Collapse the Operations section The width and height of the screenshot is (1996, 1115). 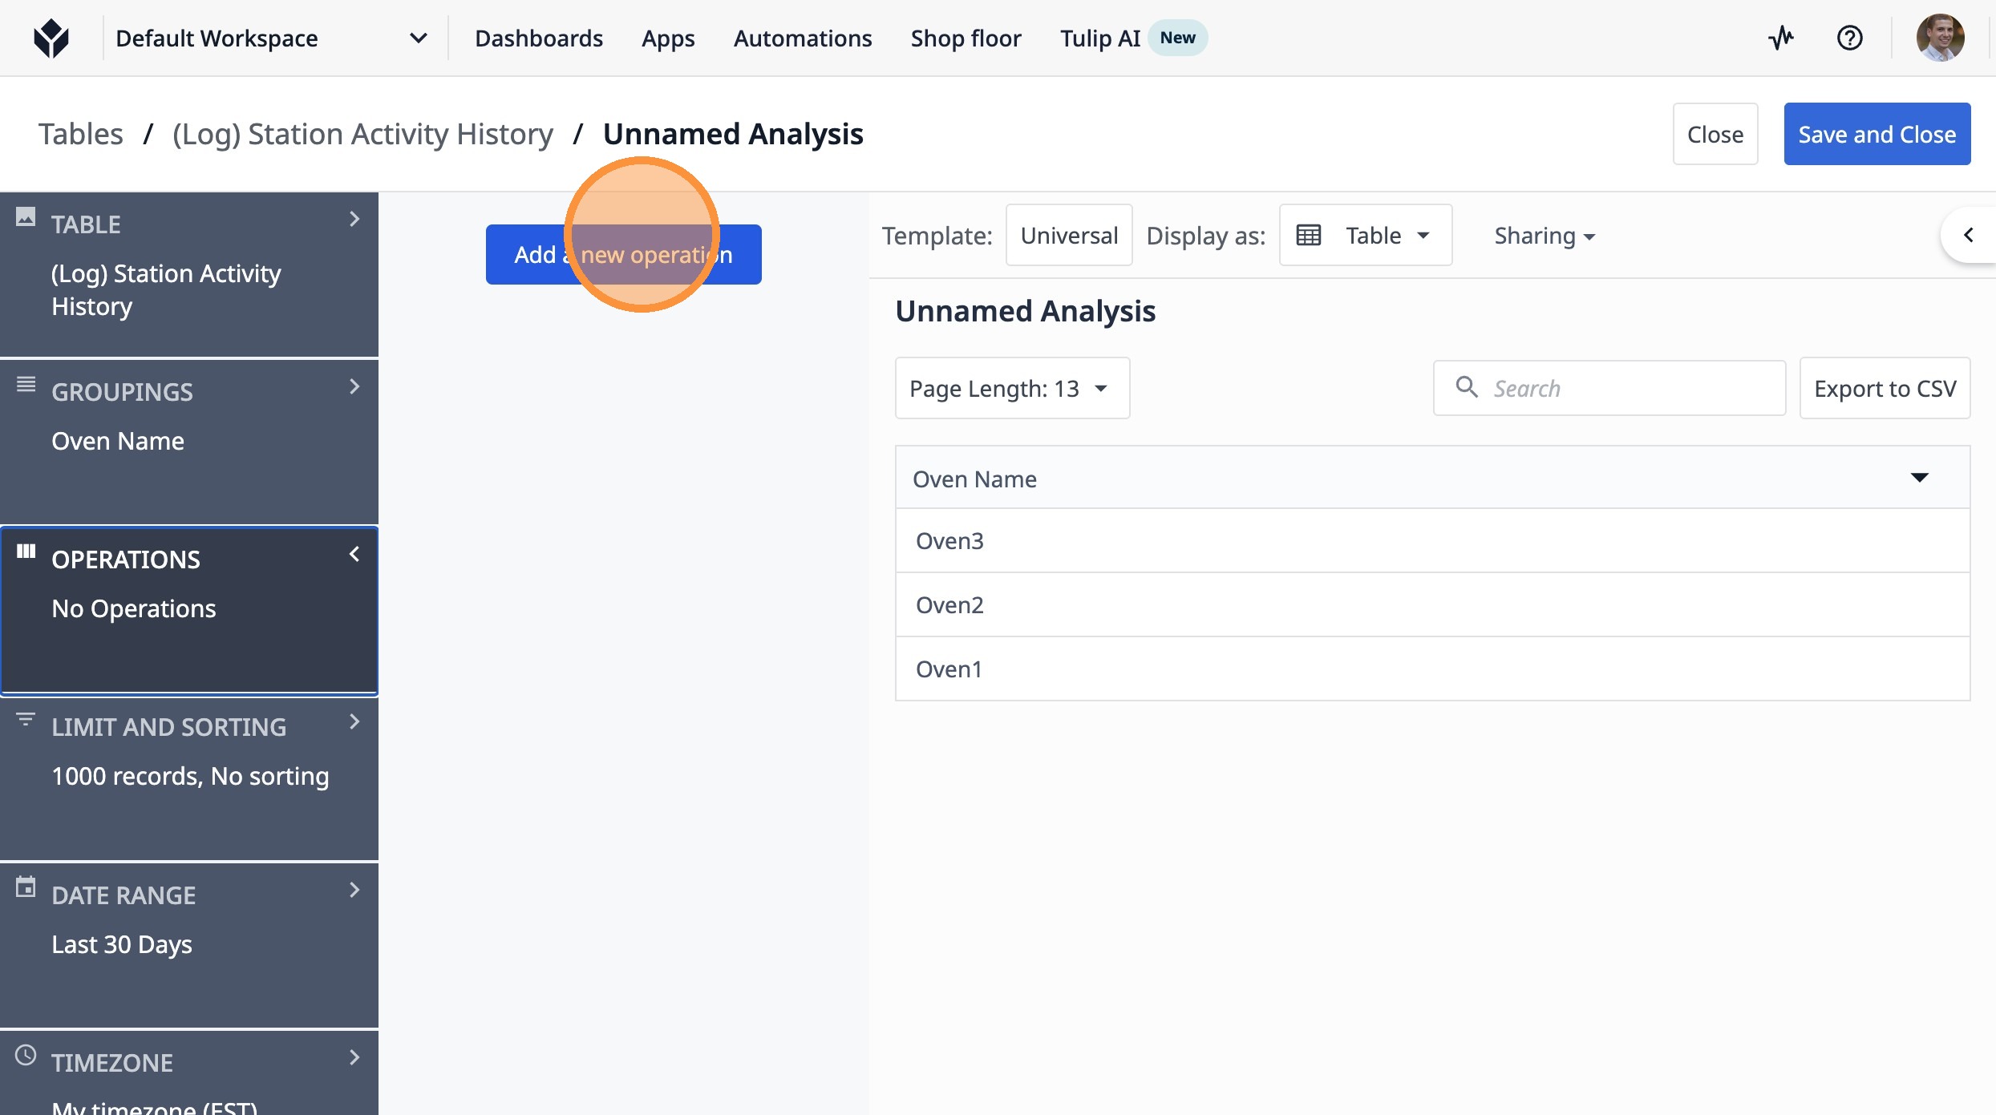[x=354, y=554]
